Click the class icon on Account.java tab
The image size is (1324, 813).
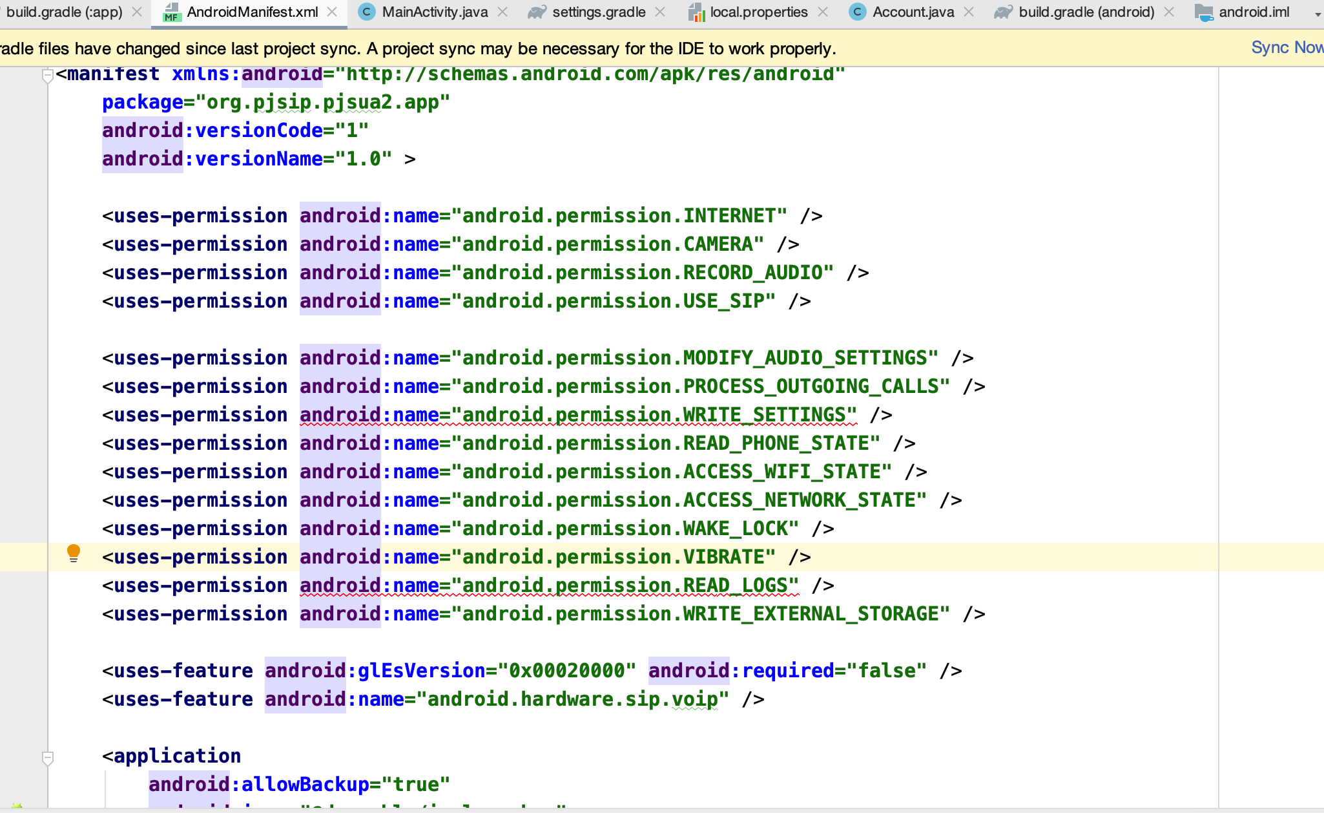coord(857,12)
